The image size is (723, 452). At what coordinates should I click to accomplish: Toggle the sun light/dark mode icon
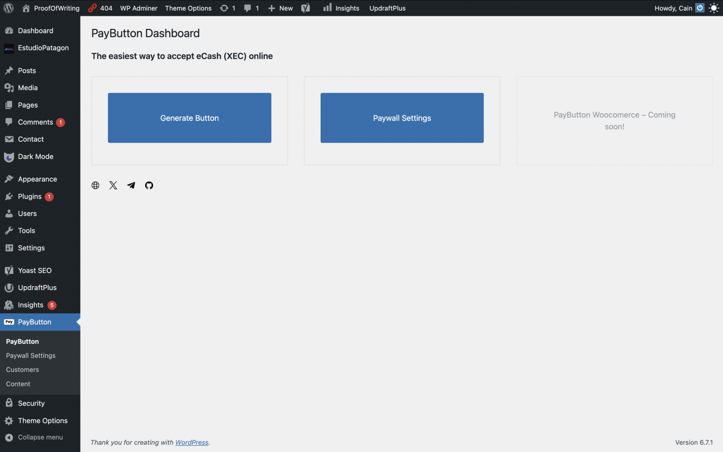(x=714, y=8)
